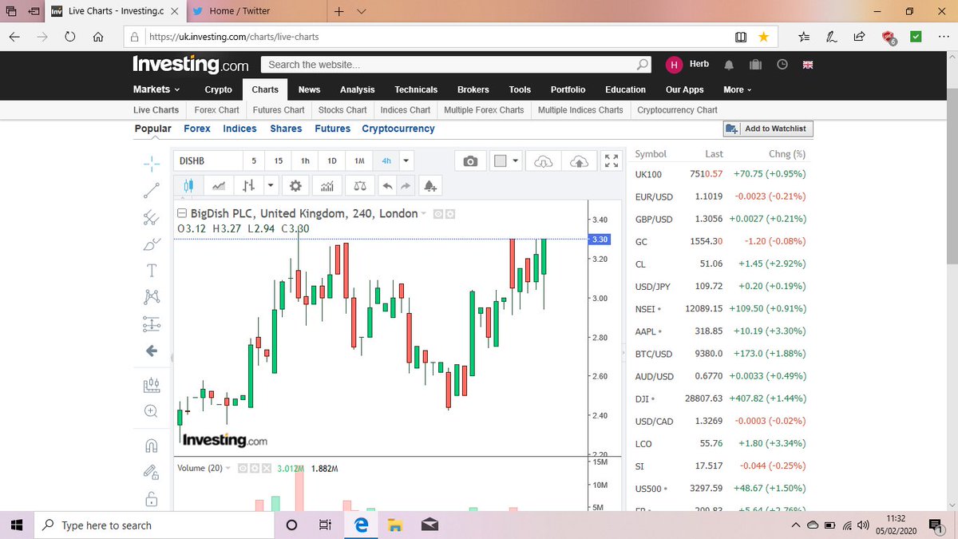This screenshot has width=958, height=539.
Task: Open the AAPL row in watchlist
Action: [721, 331]
